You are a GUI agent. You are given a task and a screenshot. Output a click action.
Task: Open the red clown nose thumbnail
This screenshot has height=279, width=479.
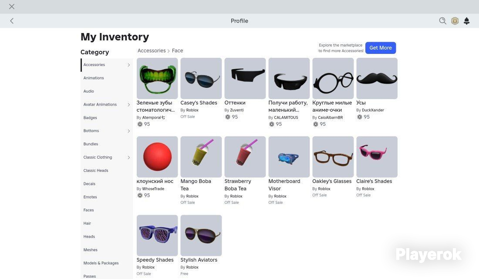pos(157,157)
